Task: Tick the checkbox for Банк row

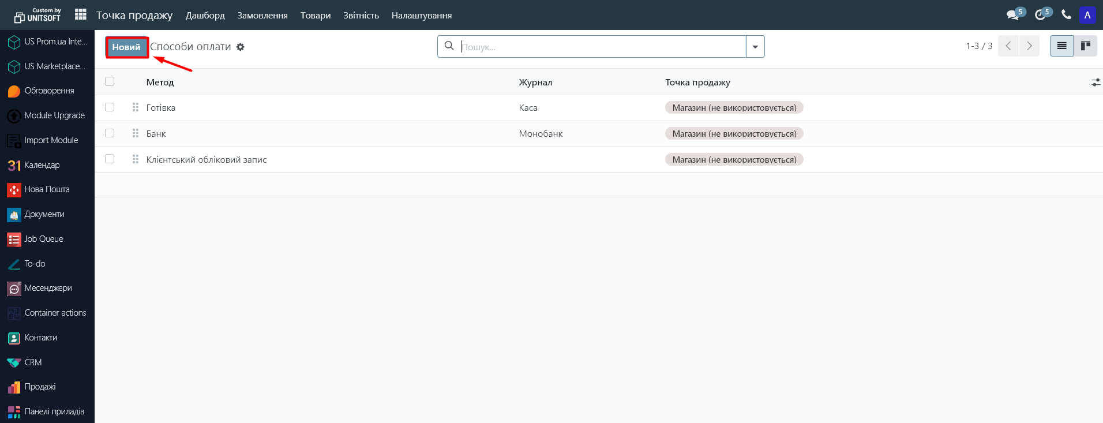Action: click(x=110, y=133)
